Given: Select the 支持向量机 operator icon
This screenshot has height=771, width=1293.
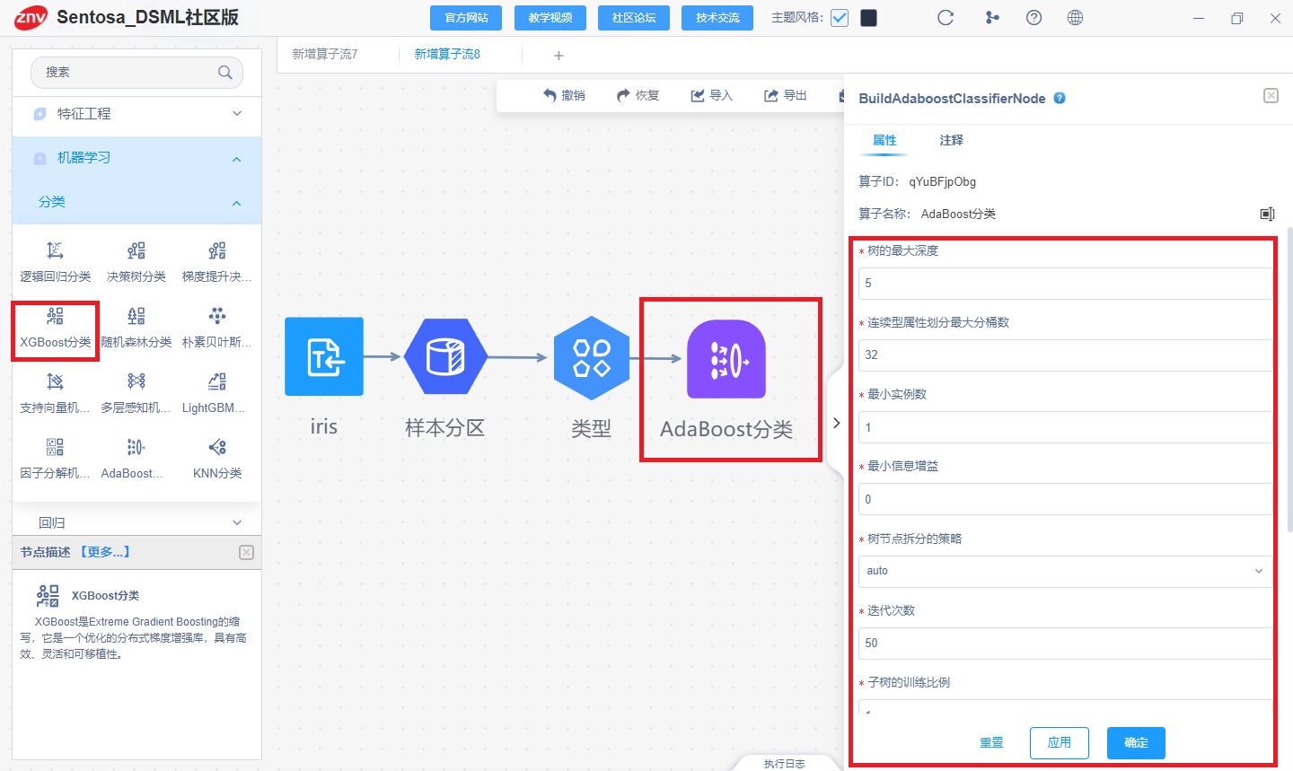Looking at the screenshot, I should click(x=55, y=381).
